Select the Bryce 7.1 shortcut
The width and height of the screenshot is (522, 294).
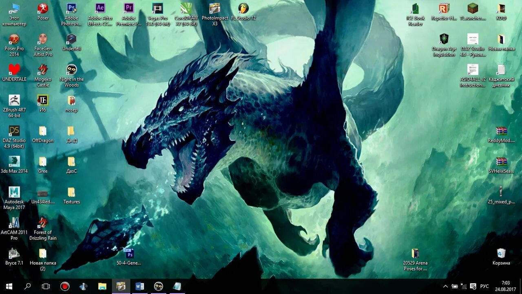(14, 257)
